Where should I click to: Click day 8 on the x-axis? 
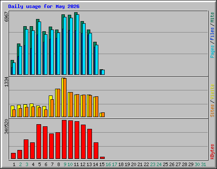pos(58,164)
